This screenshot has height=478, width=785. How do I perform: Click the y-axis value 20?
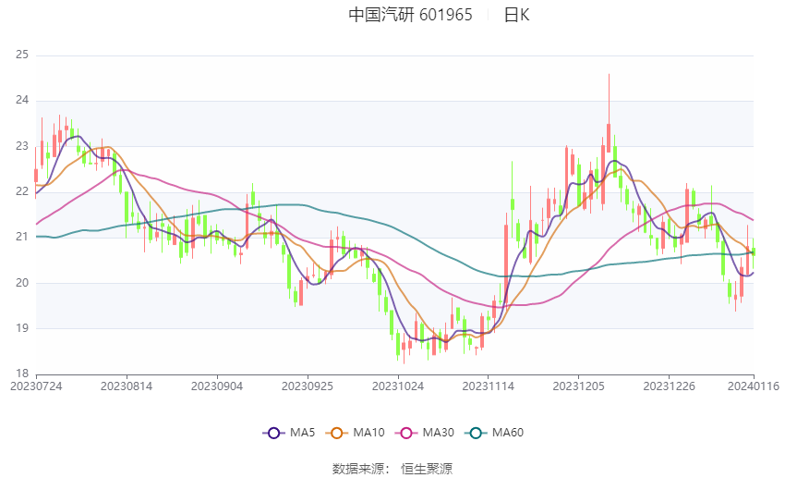[22, 283]
